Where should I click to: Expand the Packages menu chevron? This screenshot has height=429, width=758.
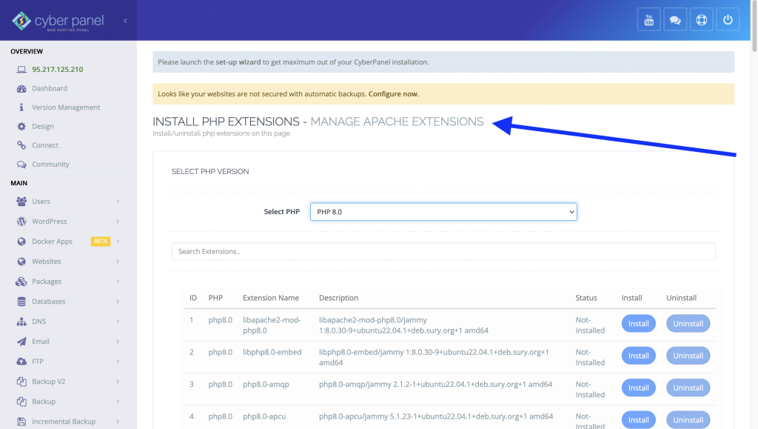[118, 282]
